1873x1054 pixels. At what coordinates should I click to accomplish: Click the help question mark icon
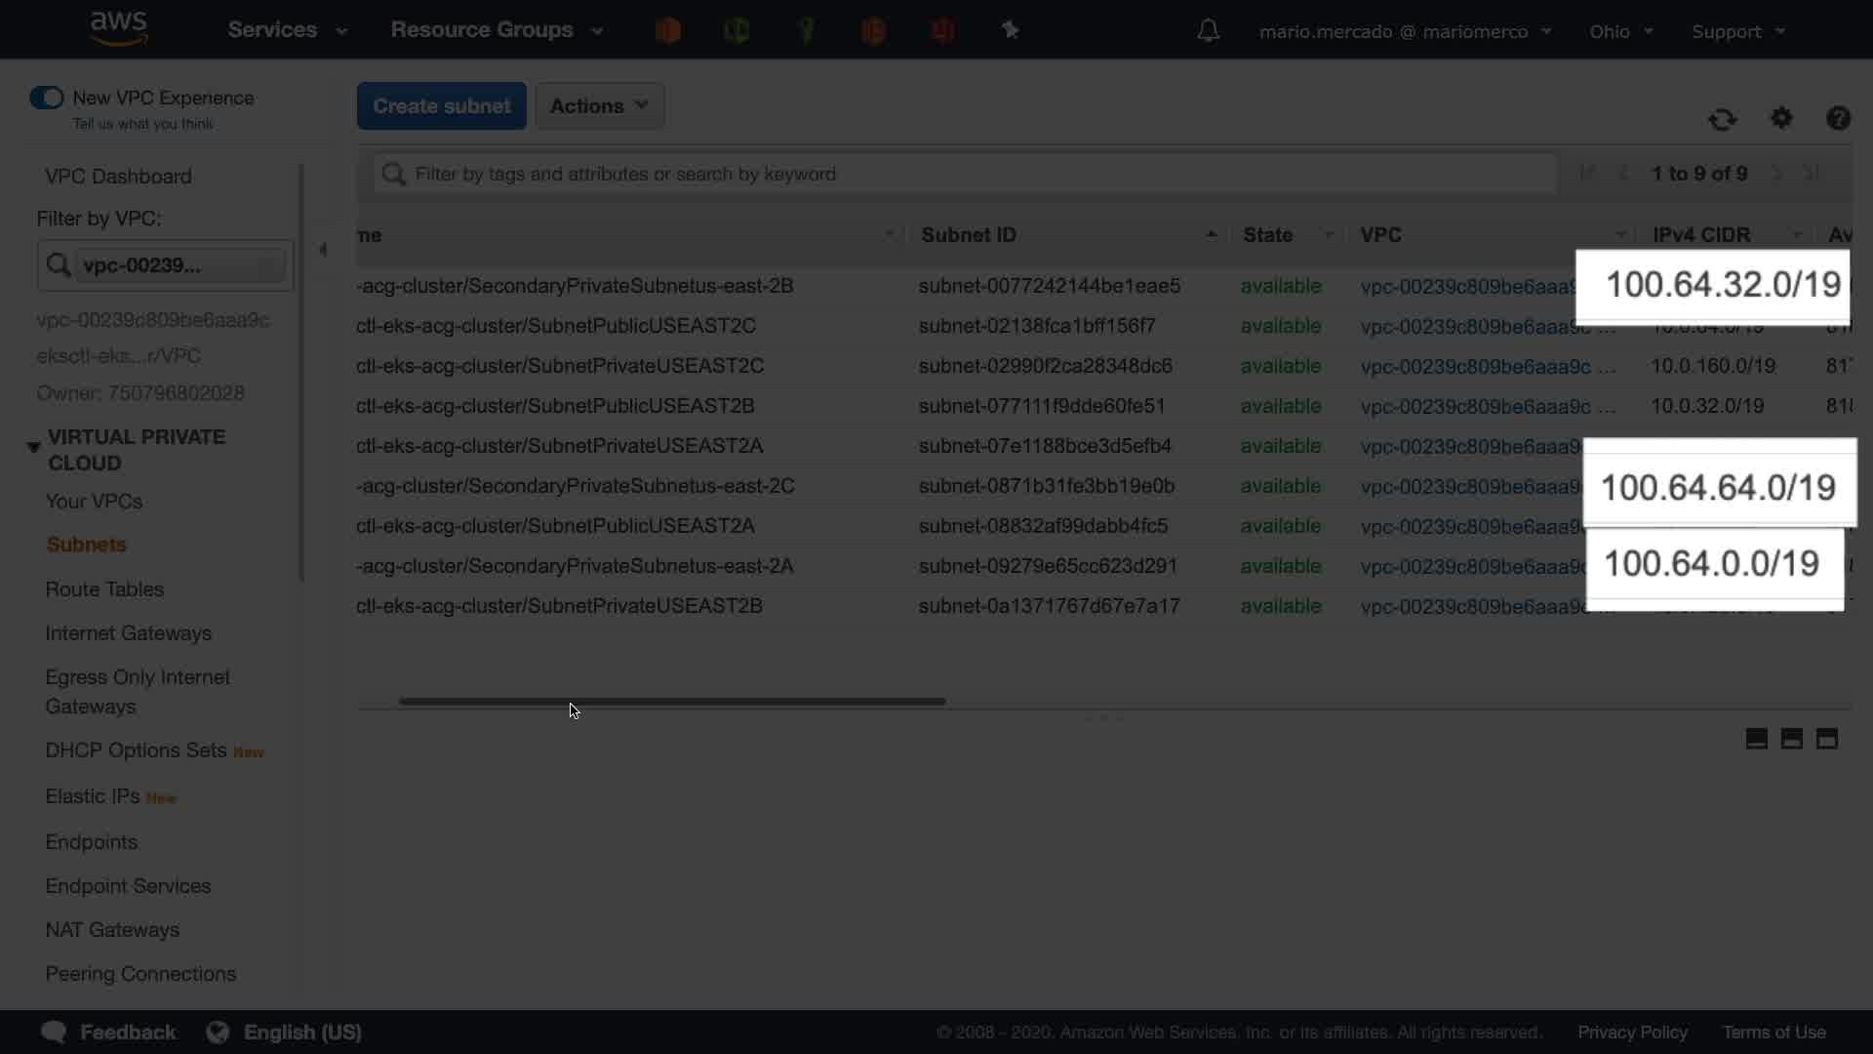coord(1838,118)
